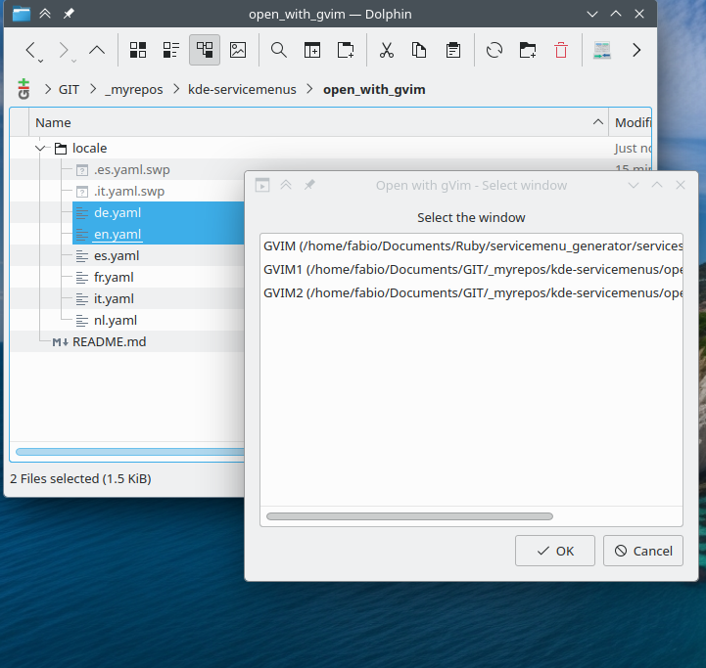Image resolution: width=706 pixels, height=668 pixels.
Task: Switch to Icons view mode
Action: pyautogui.click(x=138, y=50)
